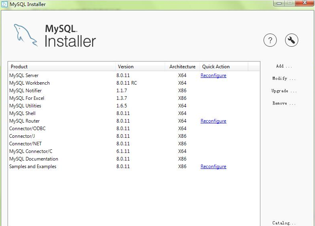Select the MySQL Notifier row
This screenshot has width=315, height=226.
(x=134, y=91)
